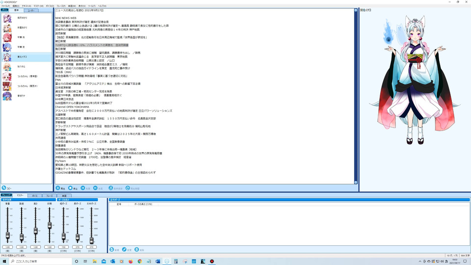Click the 長ポーズ slider handle
471x265 pixels.
coord(78,238)
